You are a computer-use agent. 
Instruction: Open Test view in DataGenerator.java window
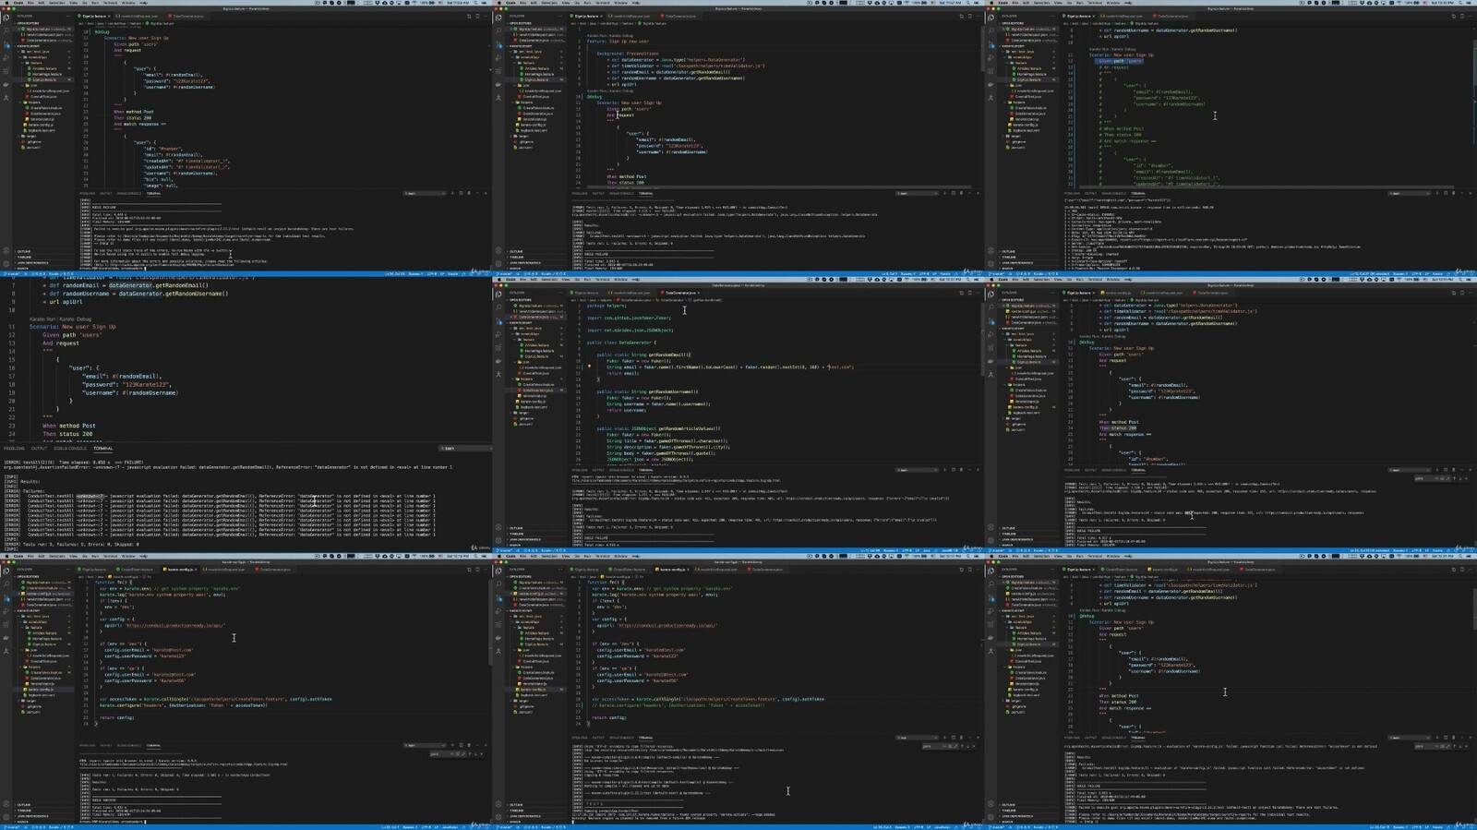pyautogui.click(x=498, y=374)
